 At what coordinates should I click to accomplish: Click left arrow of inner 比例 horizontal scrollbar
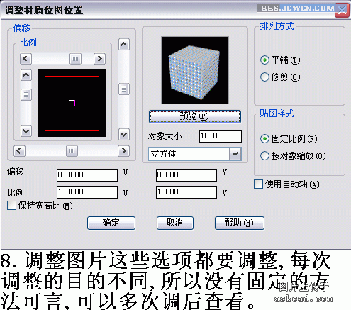[x=26, y=58]
